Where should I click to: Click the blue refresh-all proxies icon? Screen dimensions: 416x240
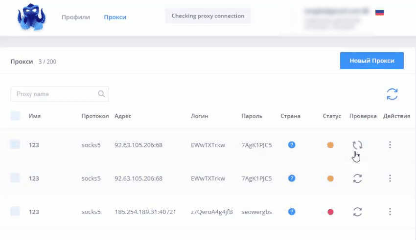[x=392, y=94]
